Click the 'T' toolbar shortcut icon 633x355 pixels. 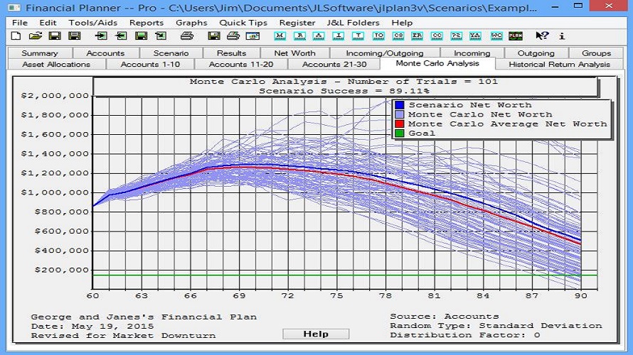(358, 36)
